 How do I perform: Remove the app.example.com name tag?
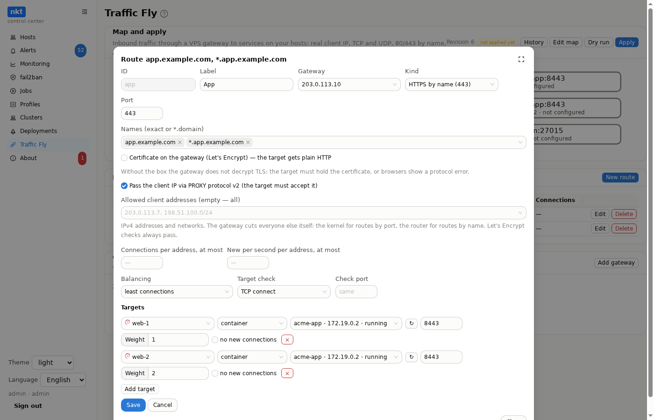click(x=180, y=142)
